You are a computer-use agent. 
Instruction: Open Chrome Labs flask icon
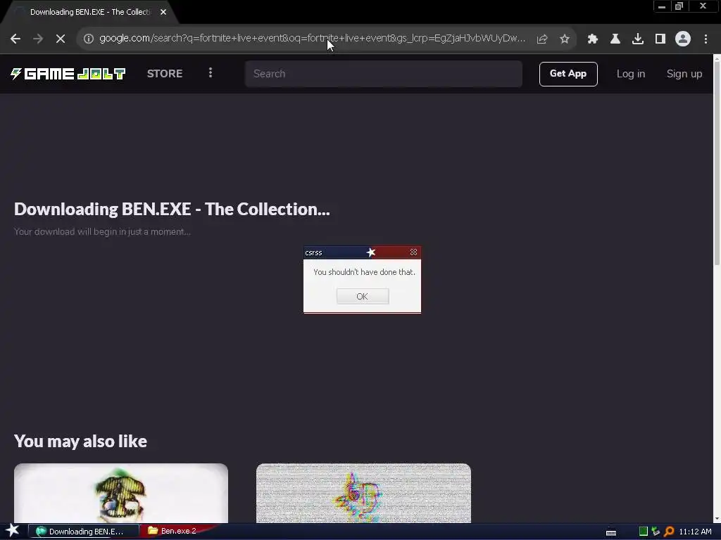pos(615,39)
